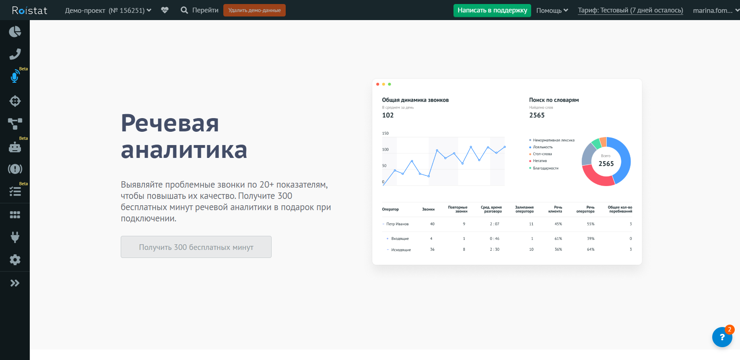Open the flow diagram icon in sidebar
This screenshot has width=740, height=360.
(x=15, y=124)
